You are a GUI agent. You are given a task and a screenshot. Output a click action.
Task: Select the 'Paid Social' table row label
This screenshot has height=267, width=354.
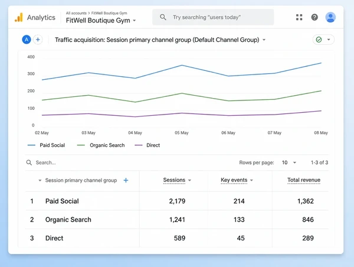62,201
